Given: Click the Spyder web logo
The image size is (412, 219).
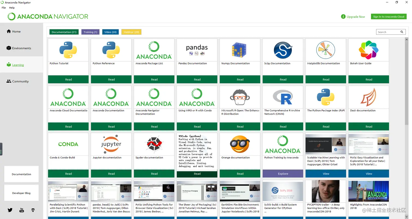Looking at the screenshot, I should (154, 144).
